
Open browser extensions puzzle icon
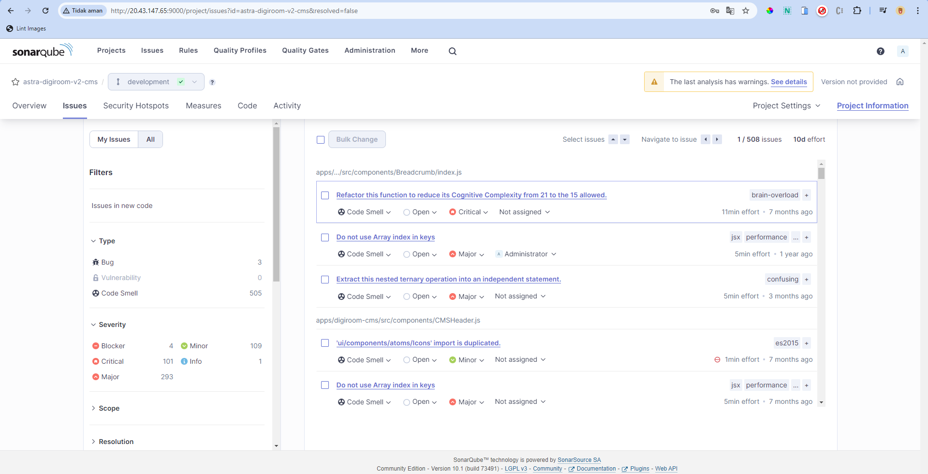coord(857,11)
